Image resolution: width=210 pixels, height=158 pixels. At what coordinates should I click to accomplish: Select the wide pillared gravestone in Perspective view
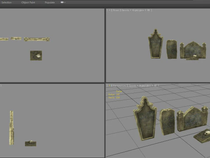[x=192, y=119]
